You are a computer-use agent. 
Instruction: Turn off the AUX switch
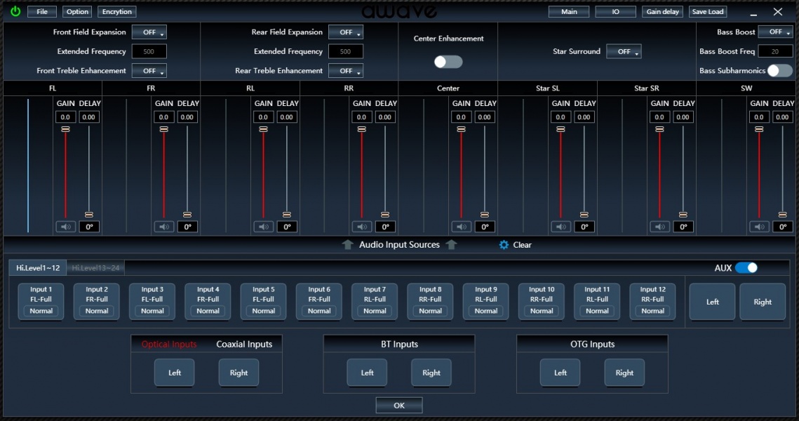[746, 267]
